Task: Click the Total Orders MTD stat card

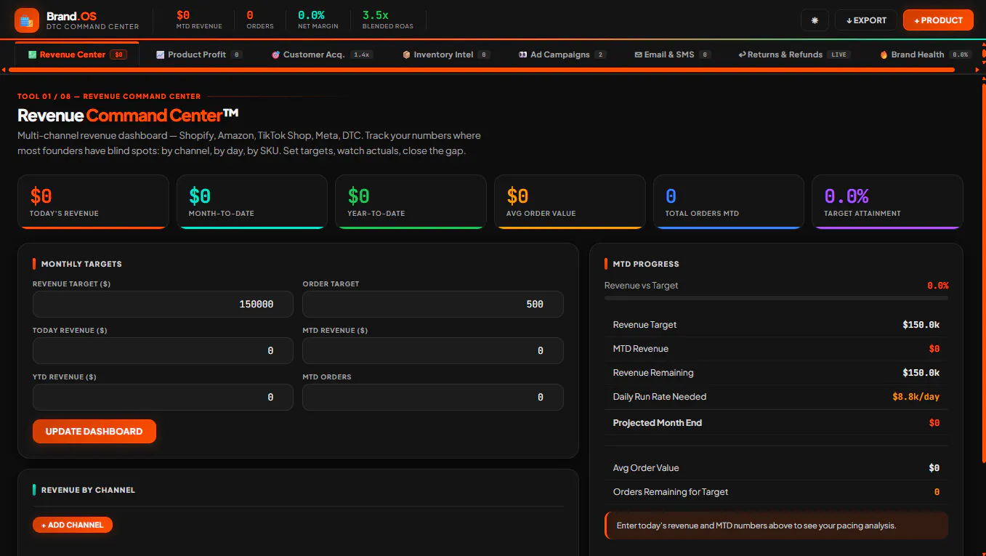Action: [x=728, y=202]
